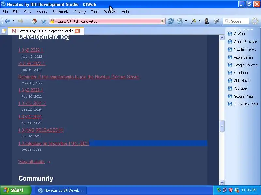Open the Tools menu

click(95, 12)
